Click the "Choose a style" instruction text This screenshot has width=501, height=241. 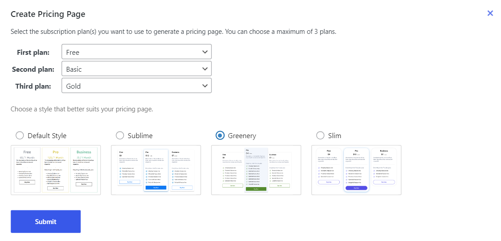[82, 109]
